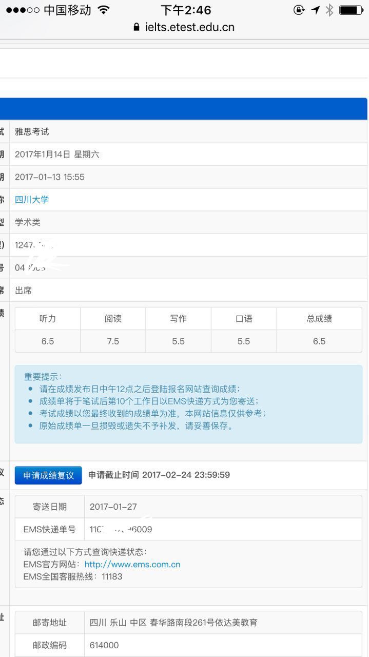Tap the rotation lock status icon
This screenshot has height=657, width=369.
[x=299, y=10]
